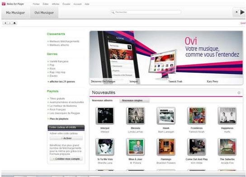Open Meilleurs téléchargements chart
This screenshot has height=177, width=246.
64,41
